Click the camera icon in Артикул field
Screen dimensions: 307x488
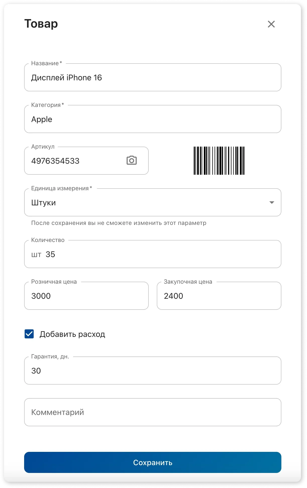pos(131,160)
